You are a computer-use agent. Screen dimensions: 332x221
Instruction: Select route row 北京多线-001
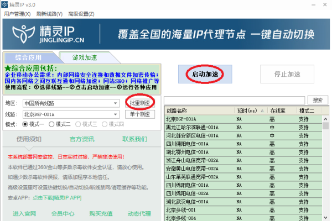tap(243, 210)
